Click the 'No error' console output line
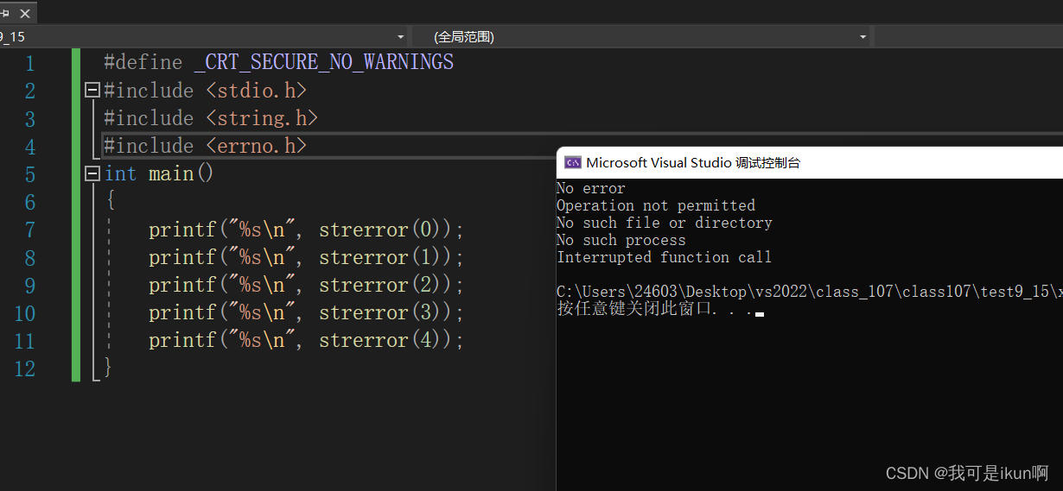Image resolution: width=1063 pixels, height=491 pixels. click(591, 188)
